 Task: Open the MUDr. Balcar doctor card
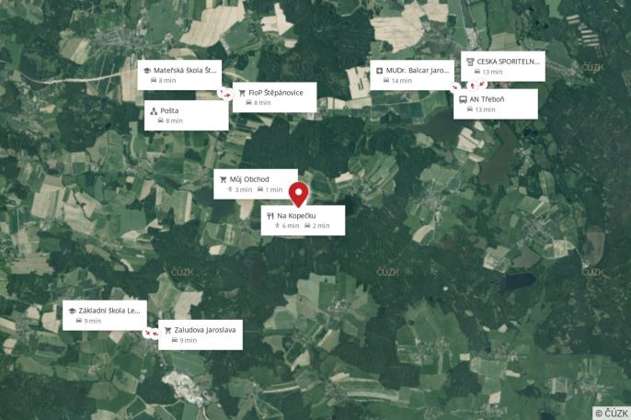click(x=412, y=75)
